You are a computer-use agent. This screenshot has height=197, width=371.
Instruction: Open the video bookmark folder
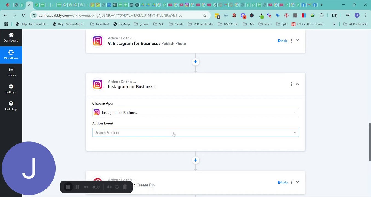265,24
